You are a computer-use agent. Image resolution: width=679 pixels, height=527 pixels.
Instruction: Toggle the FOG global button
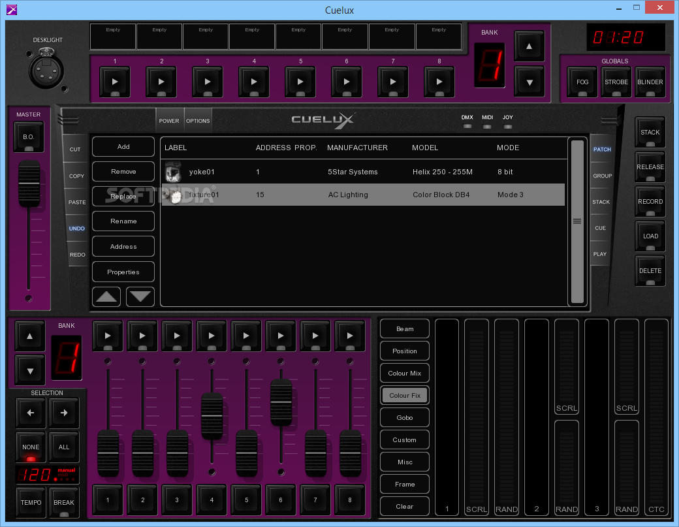[582, 82]
